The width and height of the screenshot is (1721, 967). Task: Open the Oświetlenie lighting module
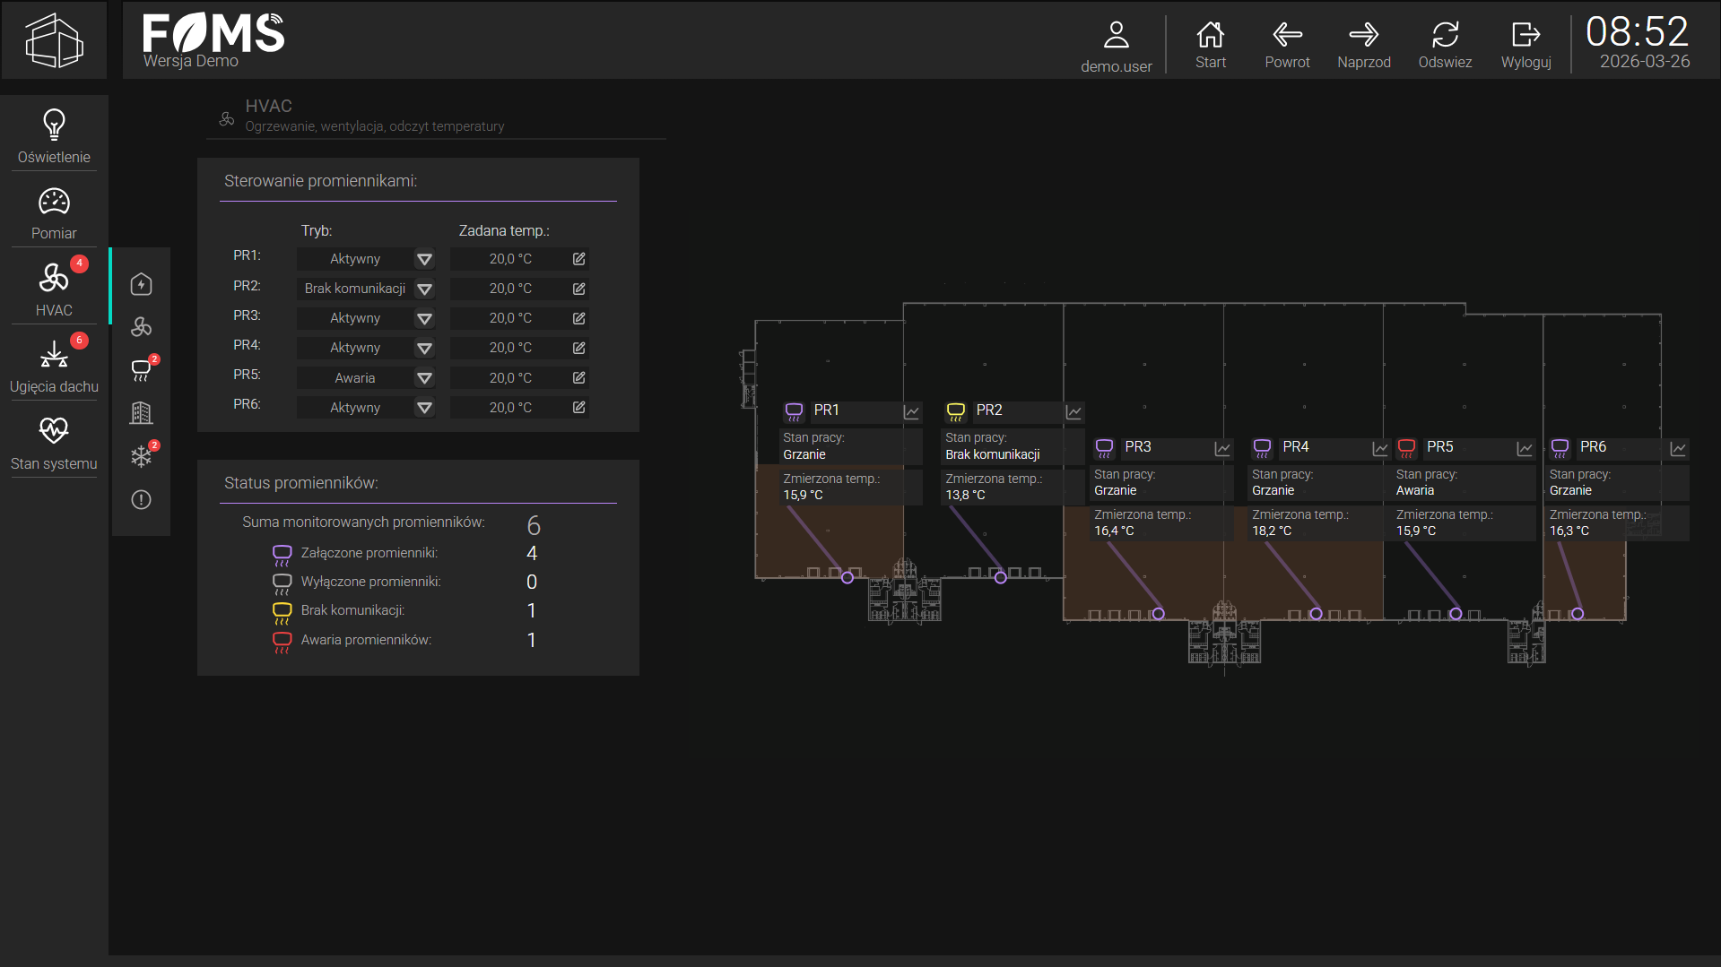pos(54,135)
